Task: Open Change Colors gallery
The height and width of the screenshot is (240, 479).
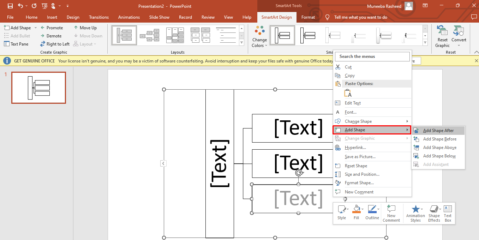Action: pos(259,37)
